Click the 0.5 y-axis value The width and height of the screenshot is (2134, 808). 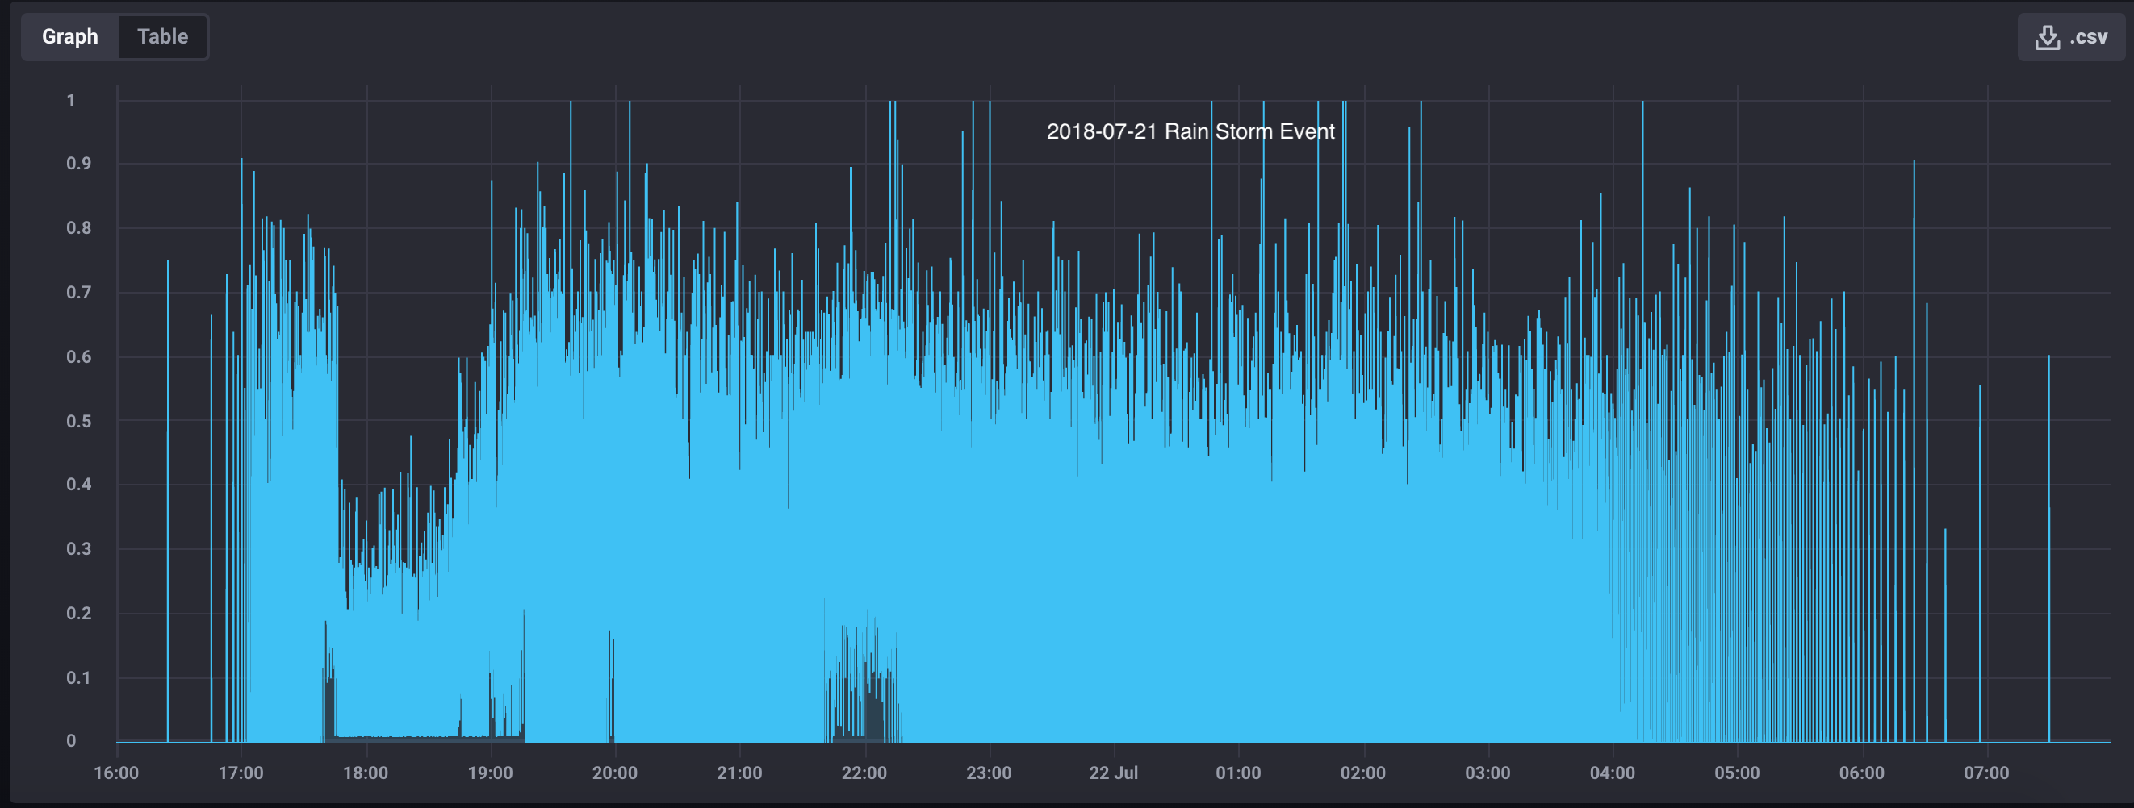(79, 422)
